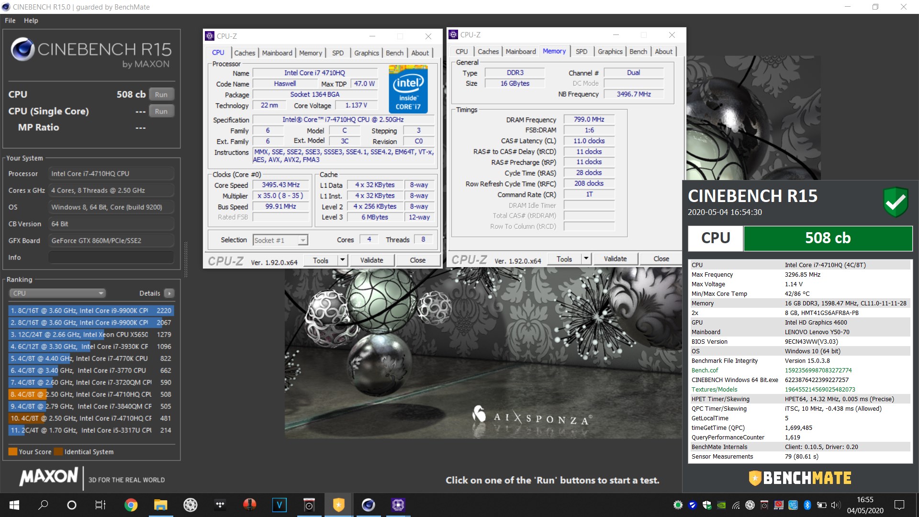The width and height of the screenshot is (919, 517).
Task: Click Tools button in right CPU-Z window
Action: (564, 259)
